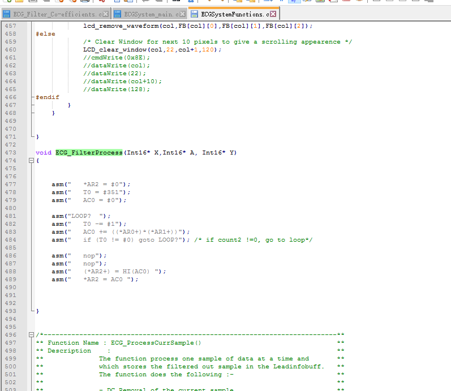Click line number 484 in the margin
Image resolution: width=451 pixels, height=391 pixels.
tap(10, 240)
